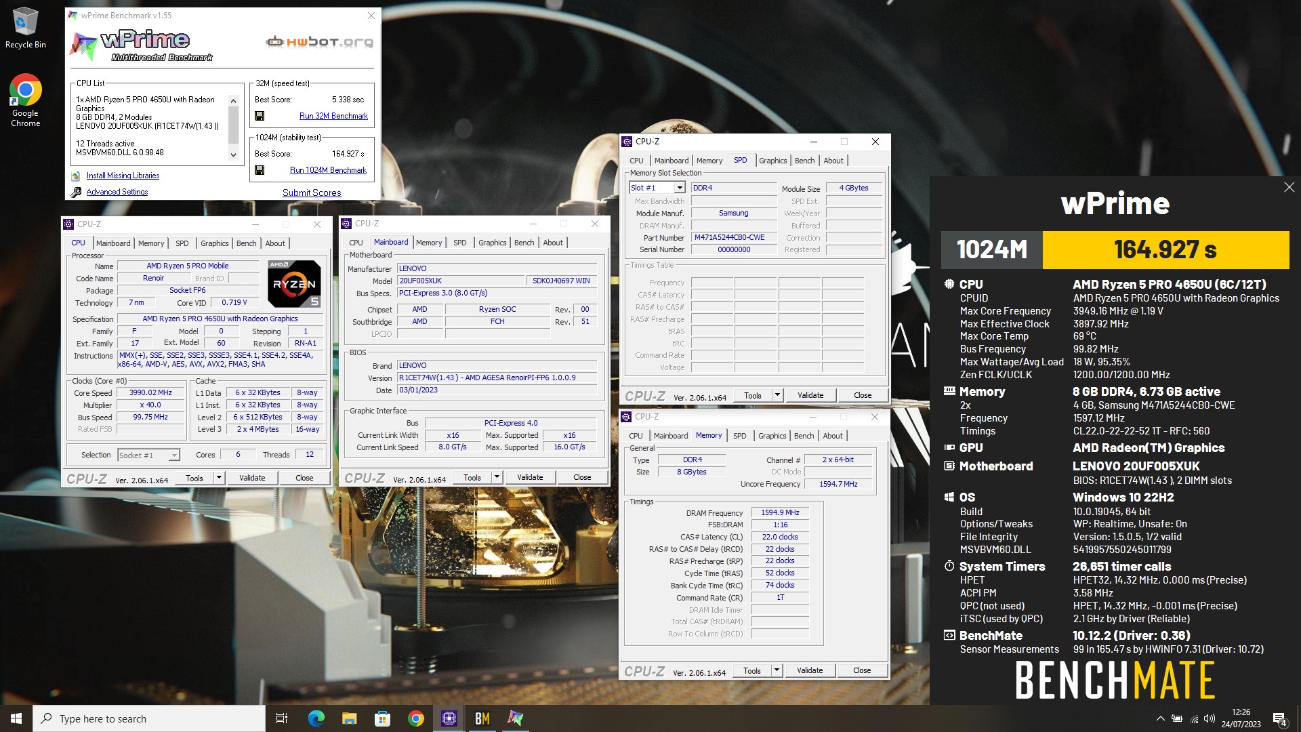This screenshot has width=1301, height=732.
Task: Open Advanced Settings link
Action: [117, 192]
